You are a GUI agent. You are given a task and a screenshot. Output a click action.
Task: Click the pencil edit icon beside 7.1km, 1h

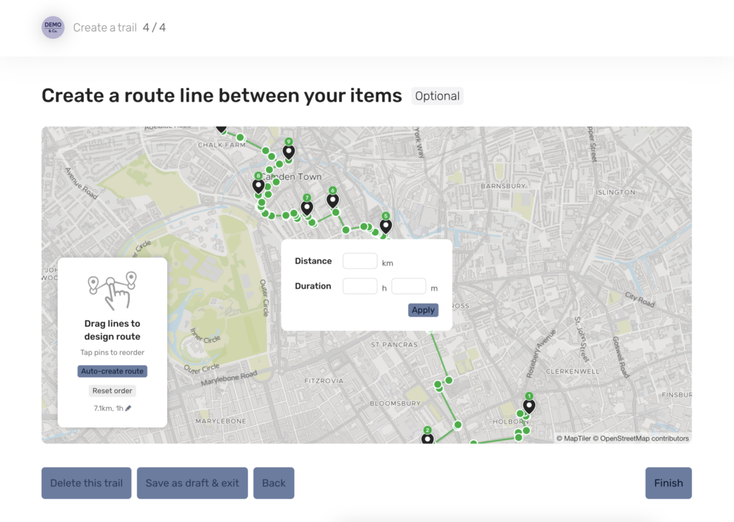coord(128,408)
